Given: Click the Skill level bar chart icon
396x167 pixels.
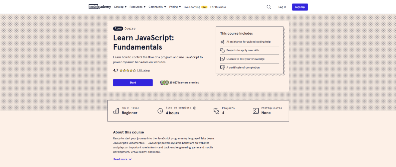Looking at the screenshot, I should (x=116, y=111).
